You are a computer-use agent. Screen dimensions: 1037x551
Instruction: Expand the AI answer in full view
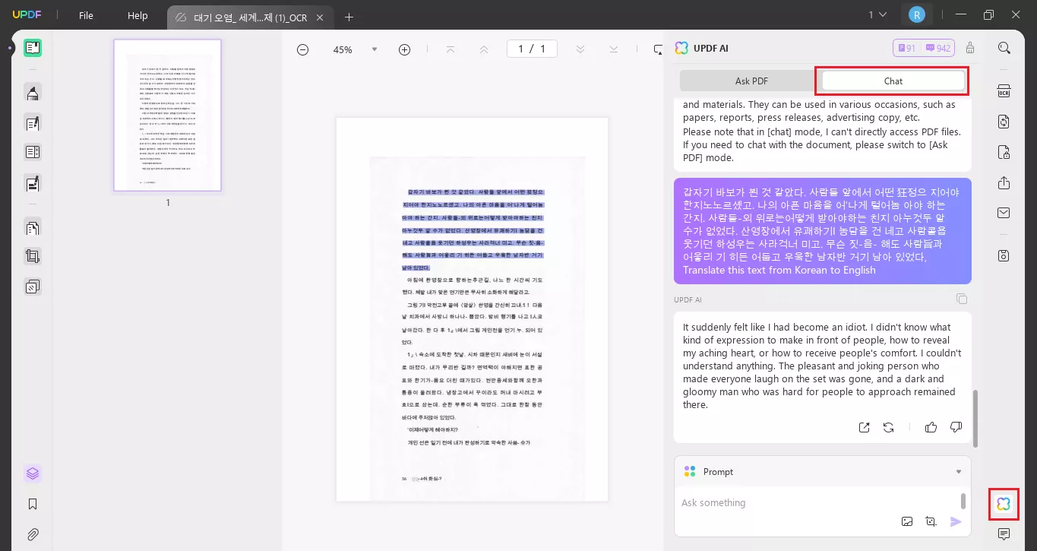[x=864, y=427]
